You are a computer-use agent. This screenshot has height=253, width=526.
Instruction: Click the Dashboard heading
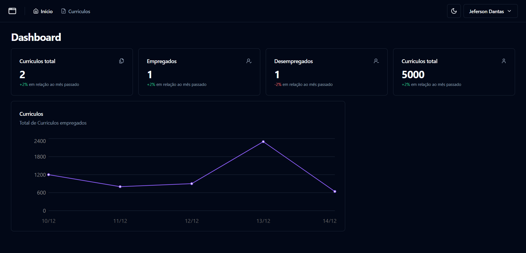(36, 37)
